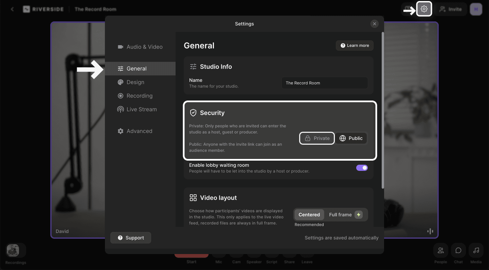Viewport: 489px width, 270px height.
Task: Click the Security shield icon
Action: (193, 113)
